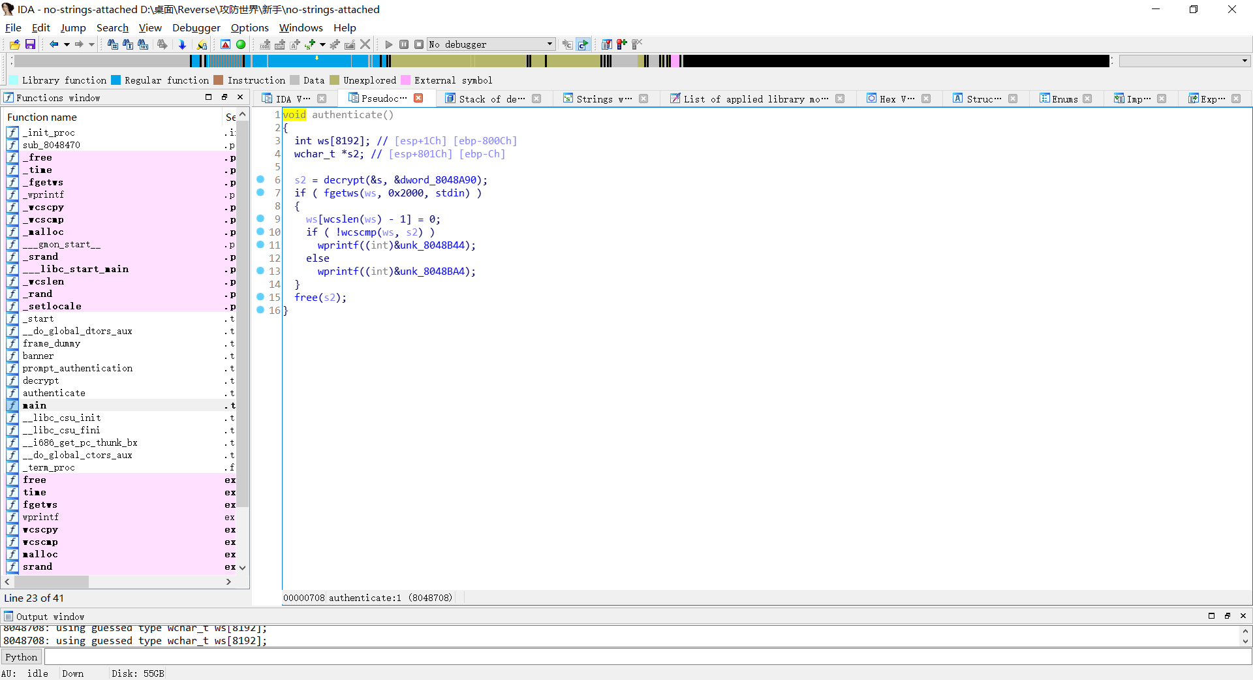This screenshot has height=680, width=1253.
Task: Click the convert to code icon
Action: coord(265,44)
